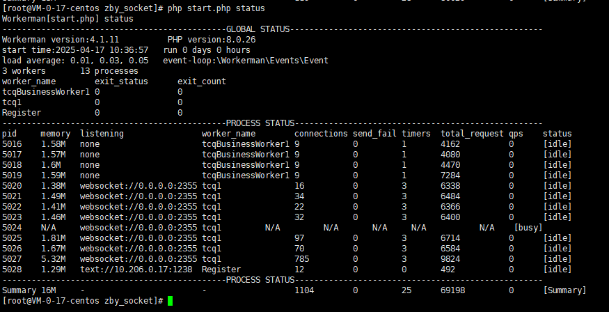Image resolution: width=609 pixels, height=312 pixels.
Task: Click pid '5016' in process table
Action: point(12,144)
